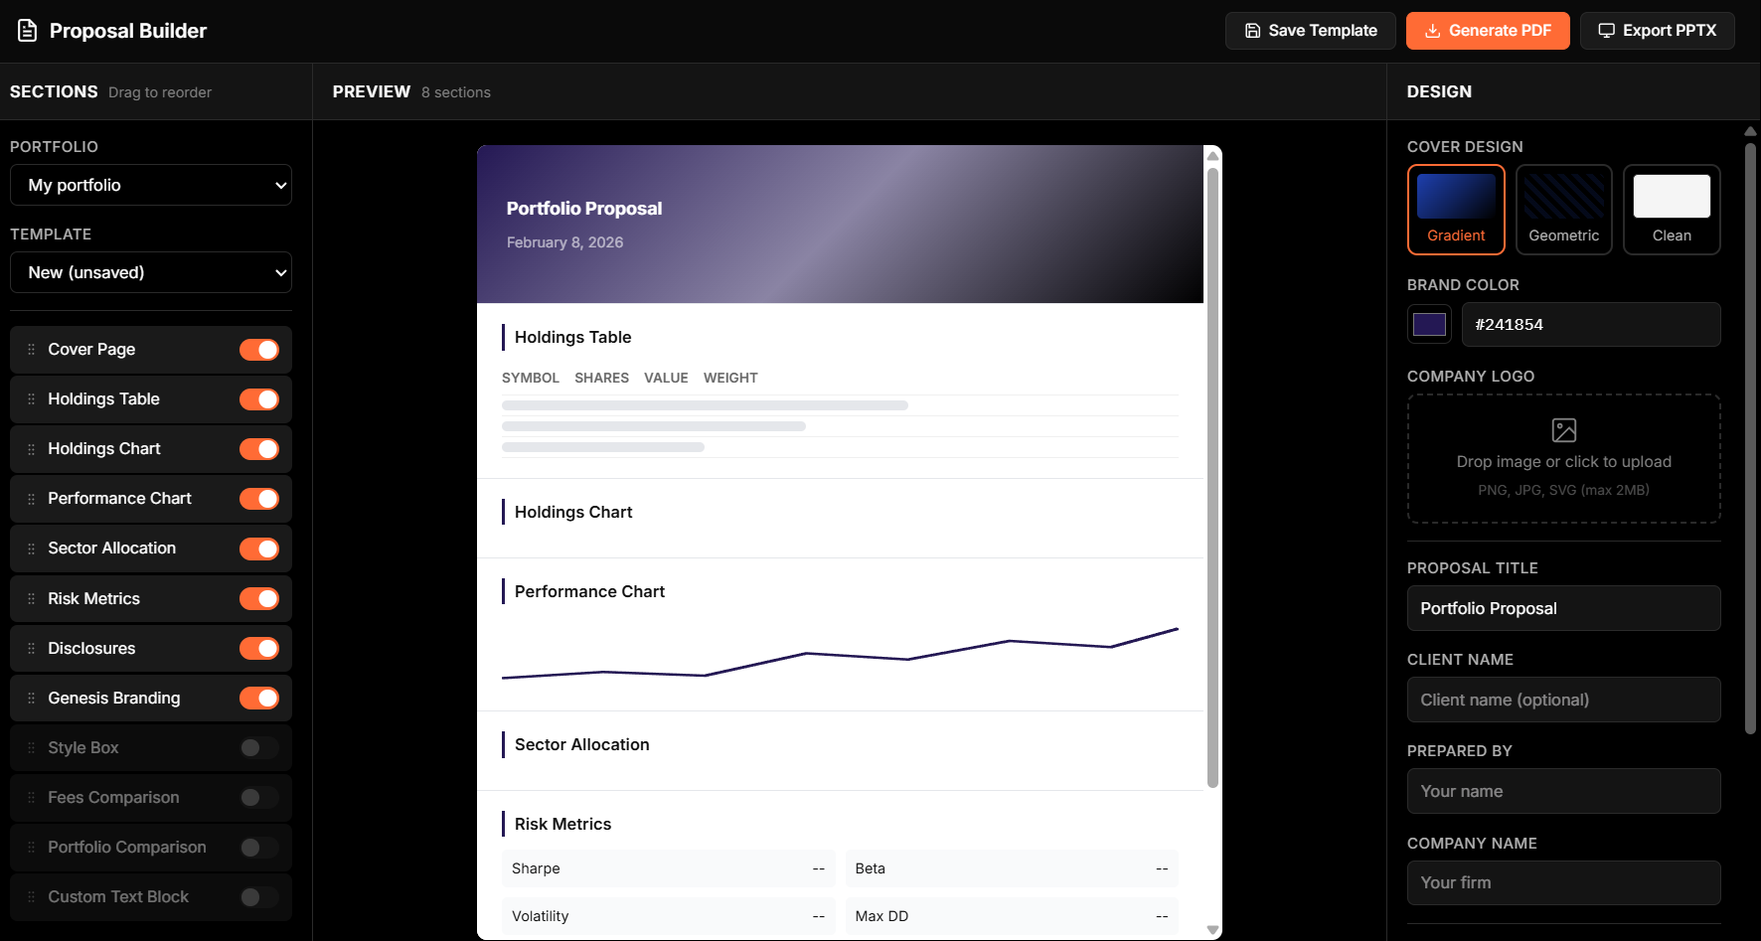The height and width of the screenshot is (941, 1761).
Task: Enable the Style Box section
Action: 259,747
